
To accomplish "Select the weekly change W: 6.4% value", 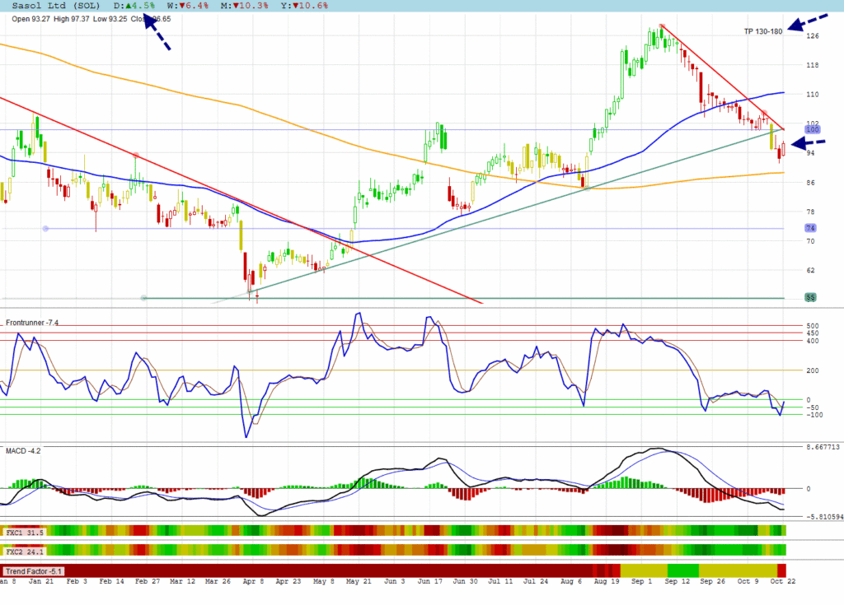I will point(190,6).
